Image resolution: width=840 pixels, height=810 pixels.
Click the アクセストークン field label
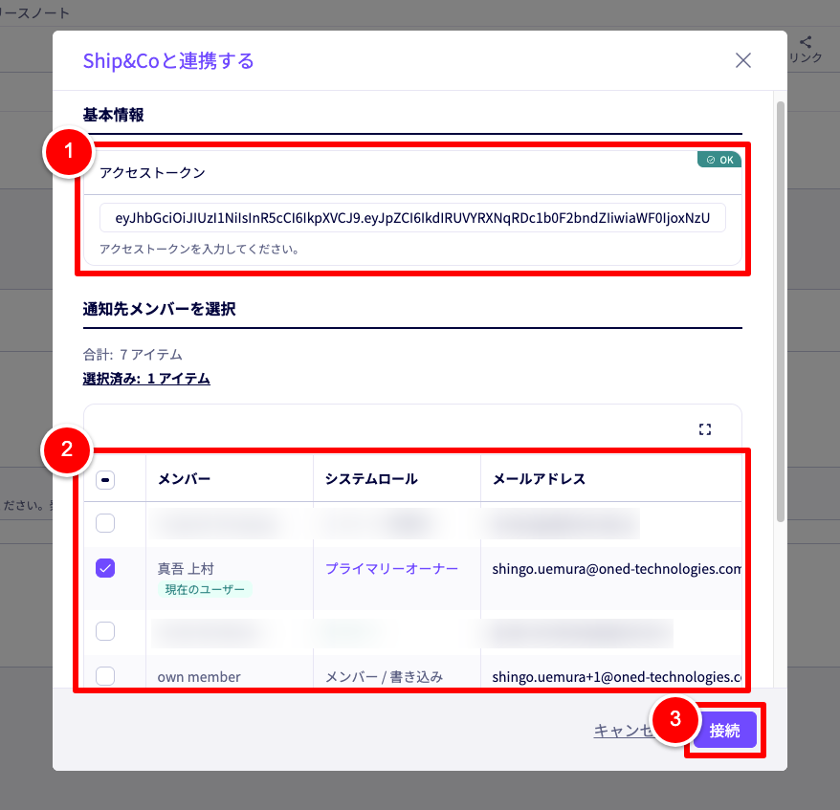click(153, 172)
